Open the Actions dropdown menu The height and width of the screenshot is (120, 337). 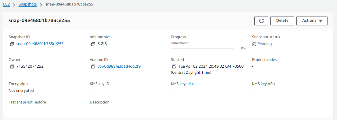pos(312,21)
